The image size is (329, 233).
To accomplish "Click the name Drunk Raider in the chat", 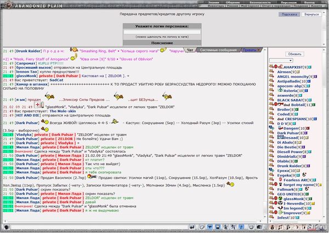I will tap(28, 51).
